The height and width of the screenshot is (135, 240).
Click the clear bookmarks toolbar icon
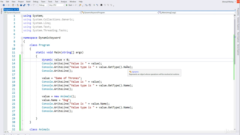pyautogui.click(x=111, y=5)
